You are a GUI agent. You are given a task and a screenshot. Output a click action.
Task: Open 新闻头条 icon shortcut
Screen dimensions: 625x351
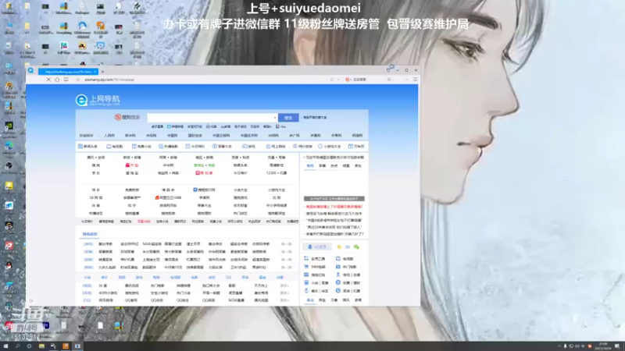coord(87,147)
